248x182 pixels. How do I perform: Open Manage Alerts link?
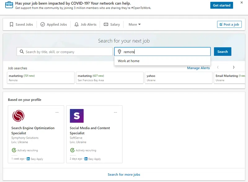point(198,68)
